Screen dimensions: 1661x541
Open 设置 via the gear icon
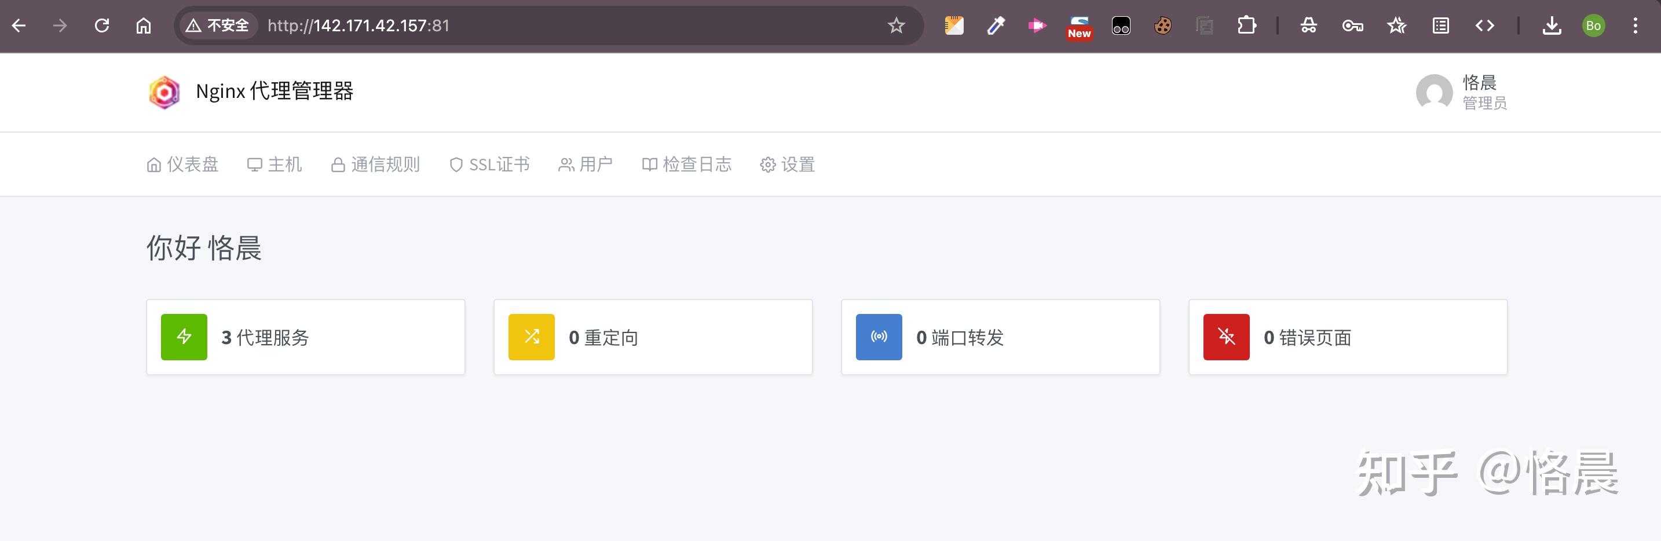(x=767, y=165)
